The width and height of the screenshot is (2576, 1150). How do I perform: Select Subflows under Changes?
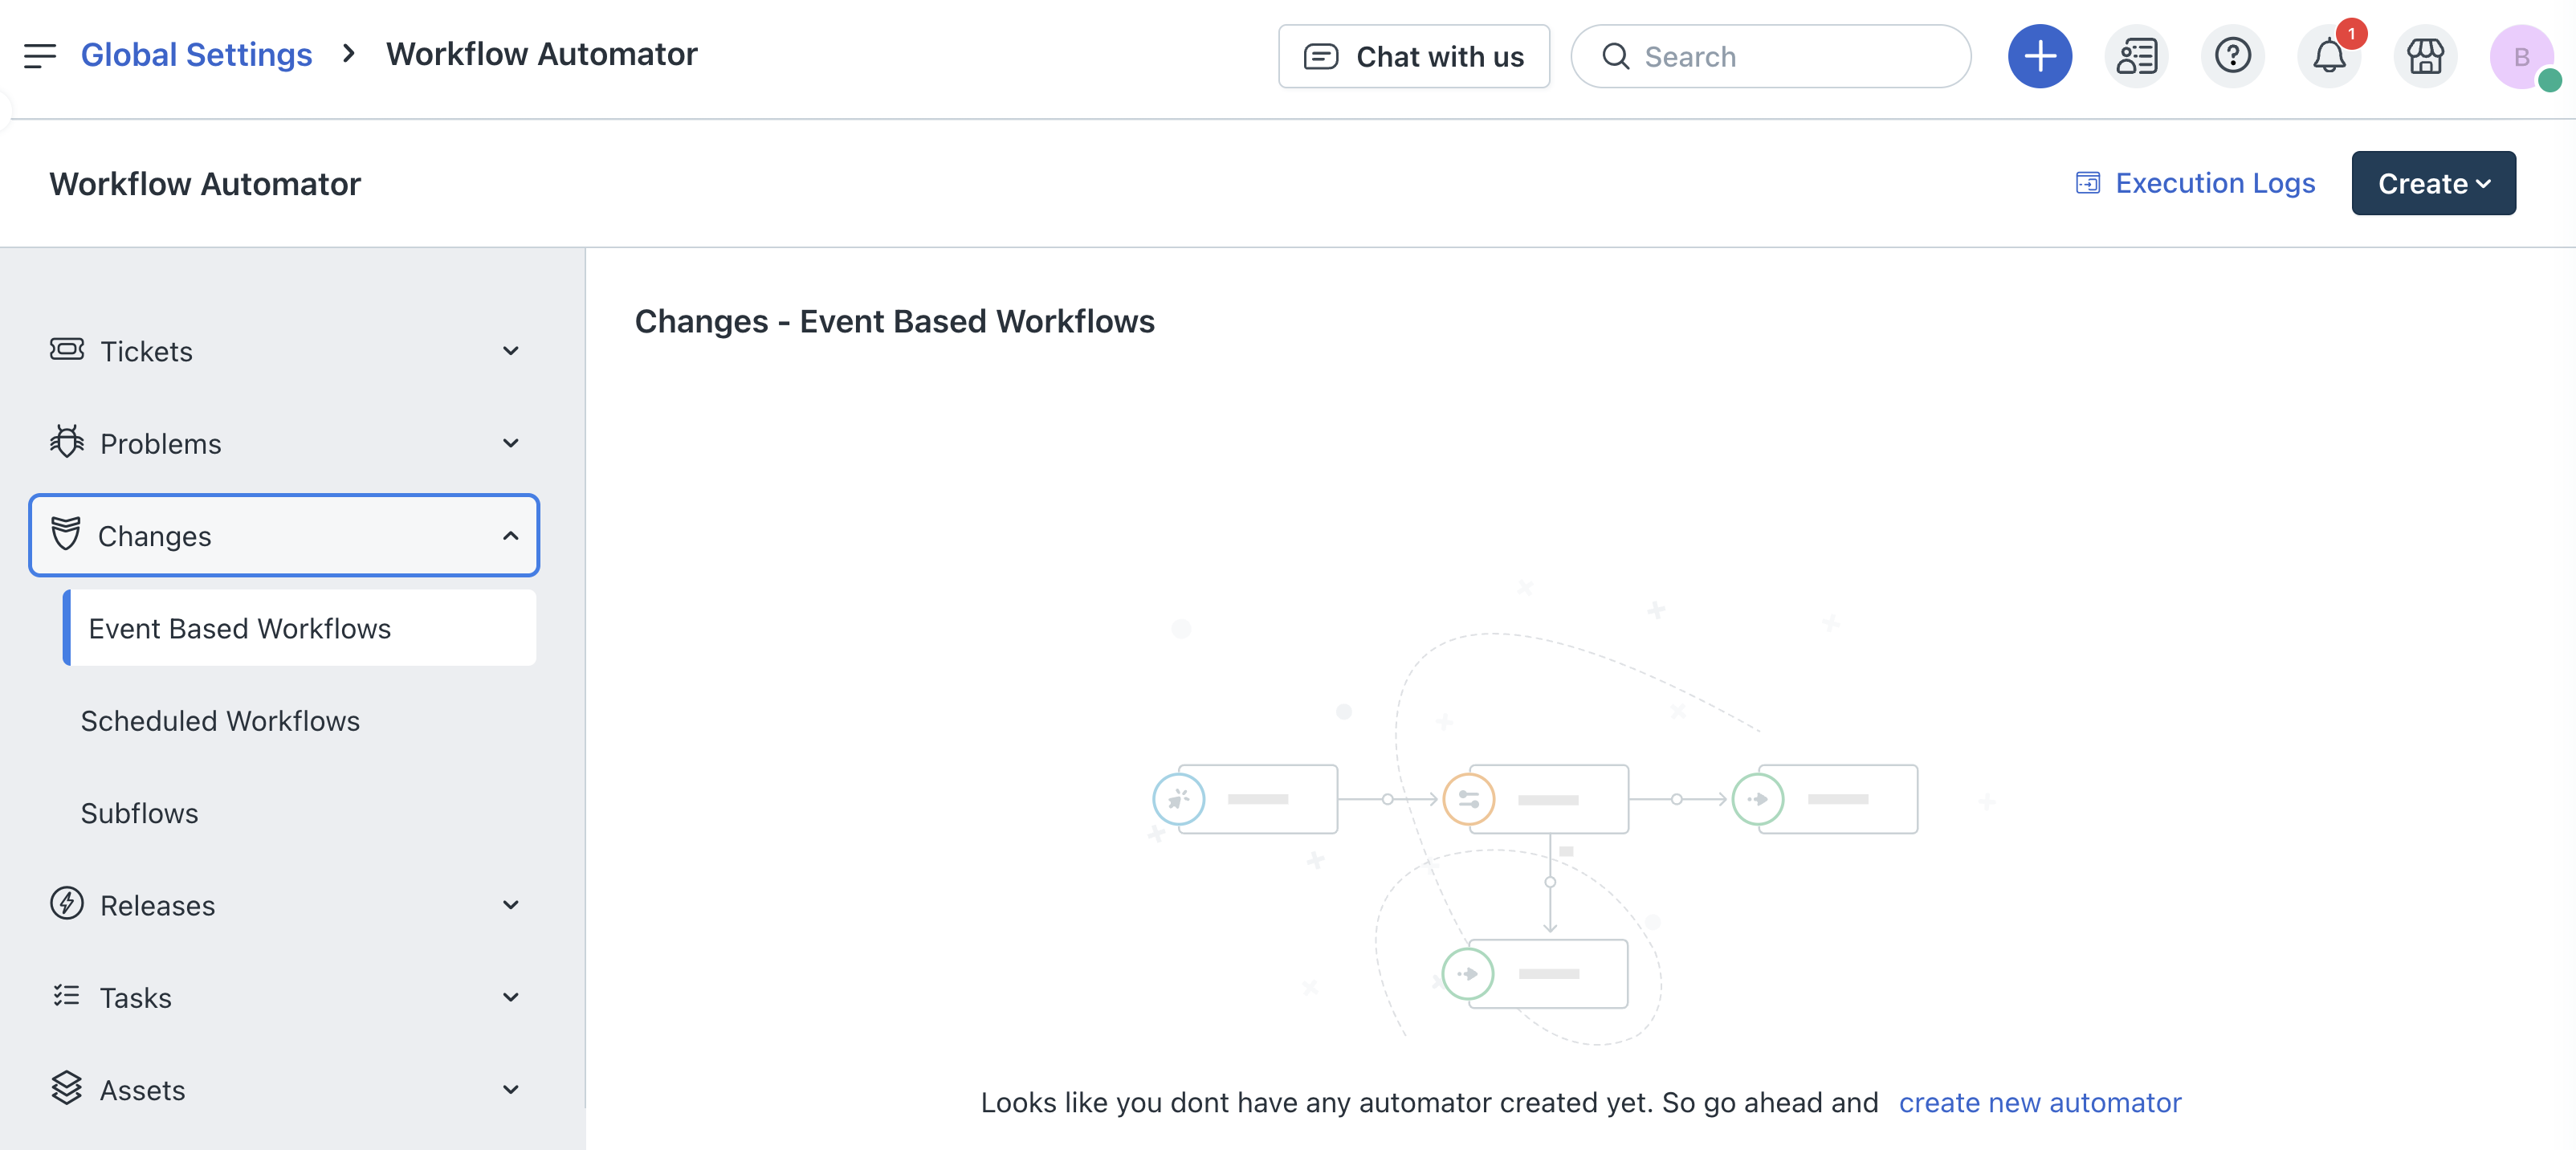[140, 813]
